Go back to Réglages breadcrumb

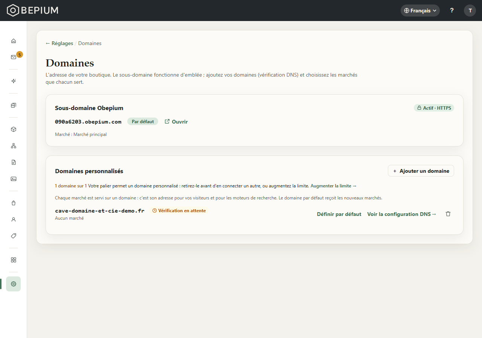point(59,43)
